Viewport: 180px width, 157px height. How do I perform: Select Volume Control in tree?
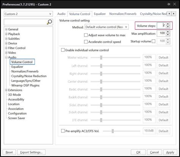pyautogui.click(x=22, y=62)
